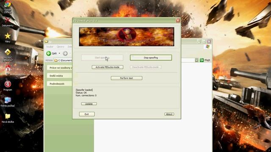The width and height of the screenshot is (271, 152).
Task: Expand the Práce se soubory panel
Action: [60, 68]
